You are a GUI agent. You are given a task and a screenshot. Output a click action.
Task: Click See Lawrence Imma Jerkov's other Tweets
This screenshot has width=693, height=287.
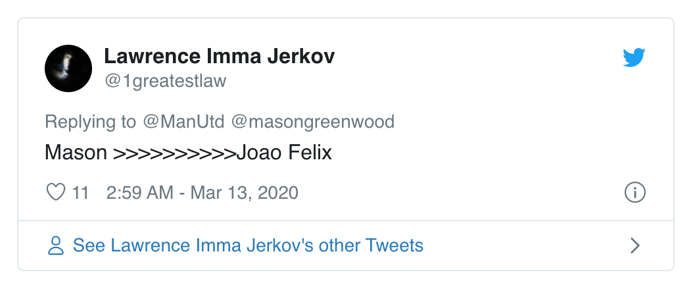[x=248, y=246]
